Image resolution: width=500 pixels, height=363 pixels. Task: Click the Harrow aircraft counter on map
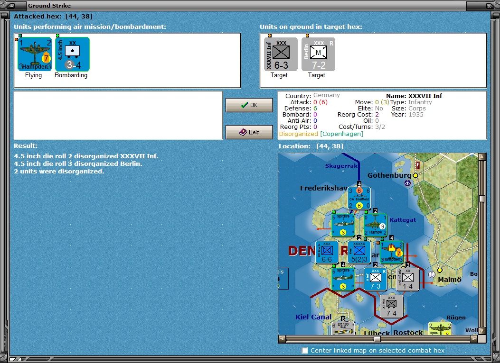click(x=375, y=225)
